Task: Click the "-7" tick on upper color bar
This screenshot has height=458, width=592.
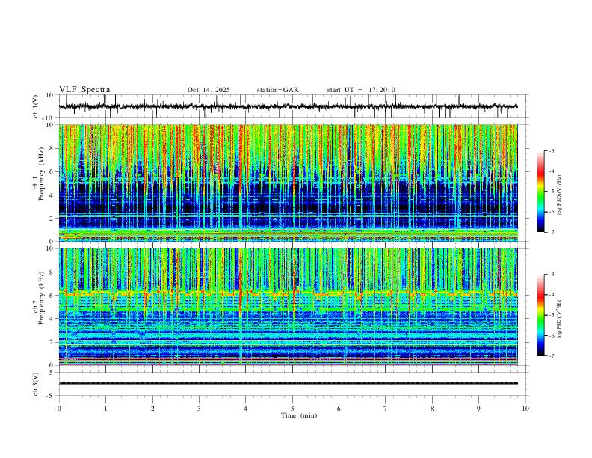Action: pos(551,232)
